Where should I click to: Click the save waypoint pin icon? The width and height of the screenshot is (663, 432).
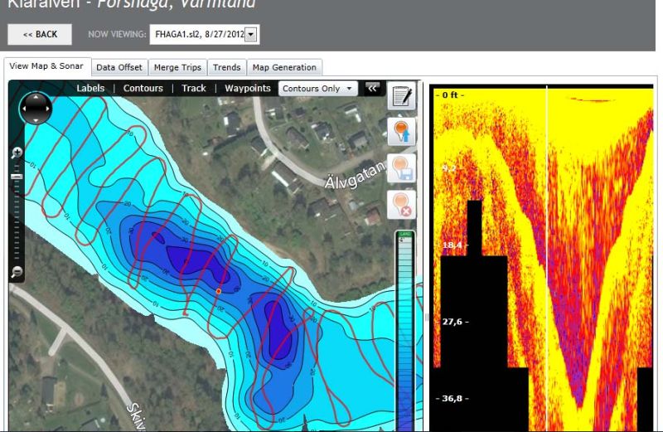(402, 168)
